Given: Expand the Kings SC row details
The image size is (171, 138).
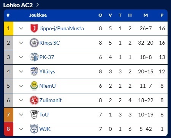Looking at the screenshot, I should 21,43.
